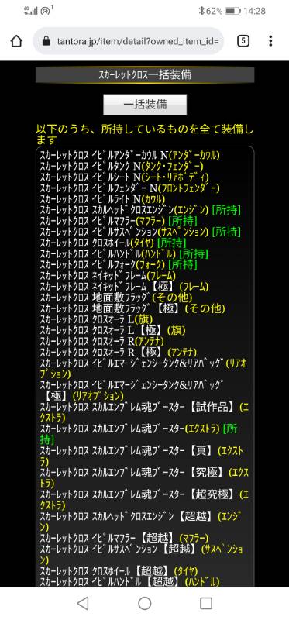
Task: Select イビルマフラー【超越】 row
Action: click(124, 538)
